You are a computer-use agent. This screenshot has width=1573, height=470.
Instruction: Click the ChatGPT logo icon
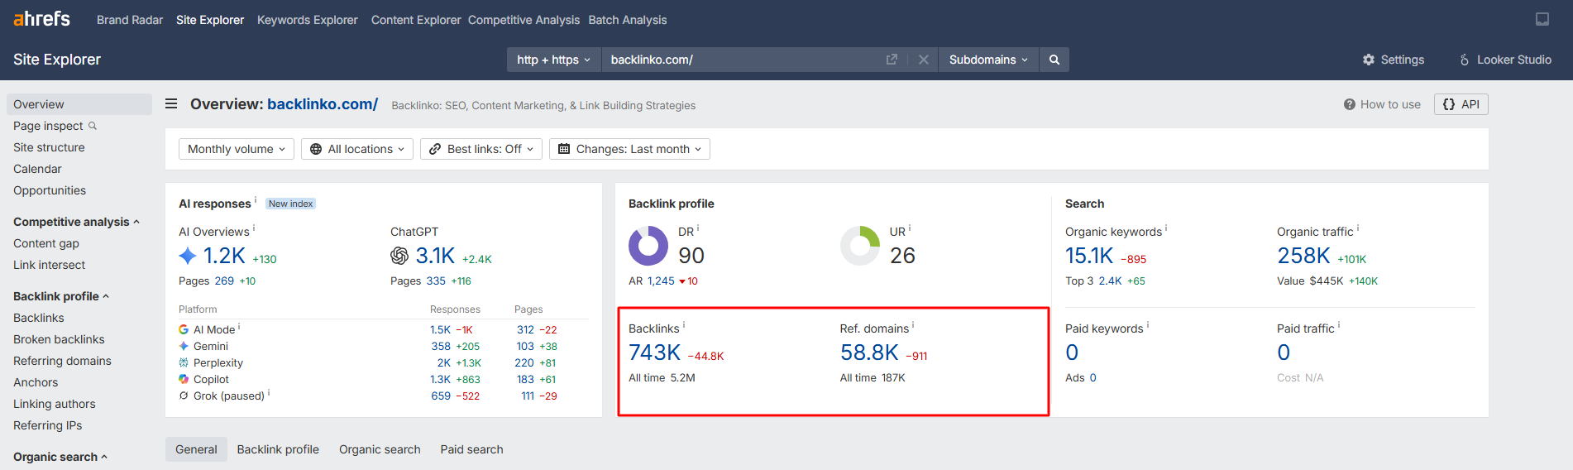tap(399, 256)
